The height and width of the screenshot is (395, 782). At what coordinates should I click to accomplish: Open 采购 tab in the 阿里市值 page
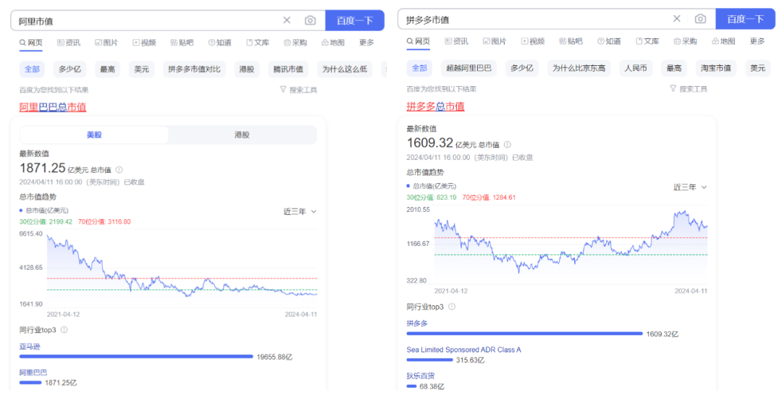295,43
